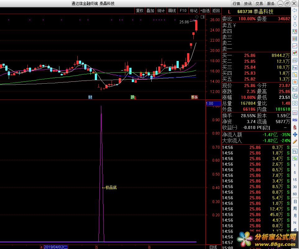The height and width of the screenshot is (249, 299).
Task: Click the 45.0万 trade tick row
Action: tap(256, 215)
